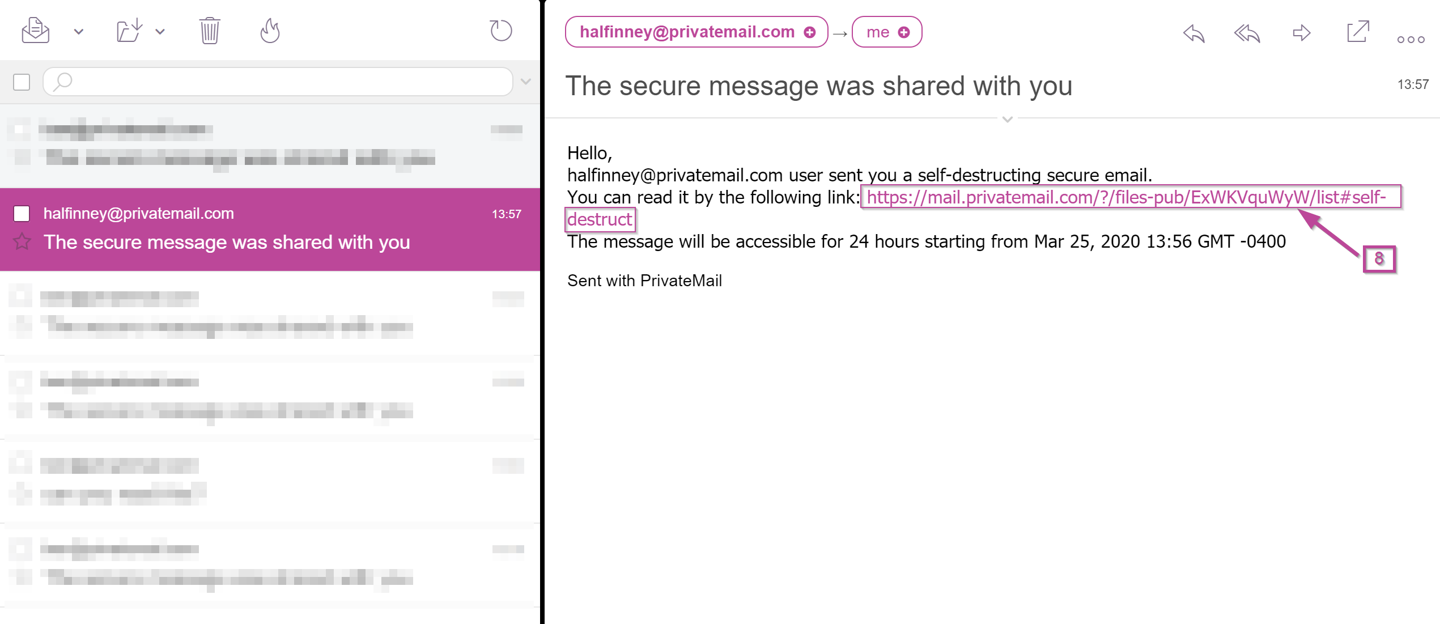1440x624 pixels.
Task: Open message in a new window
Action: click(1357, 32)
